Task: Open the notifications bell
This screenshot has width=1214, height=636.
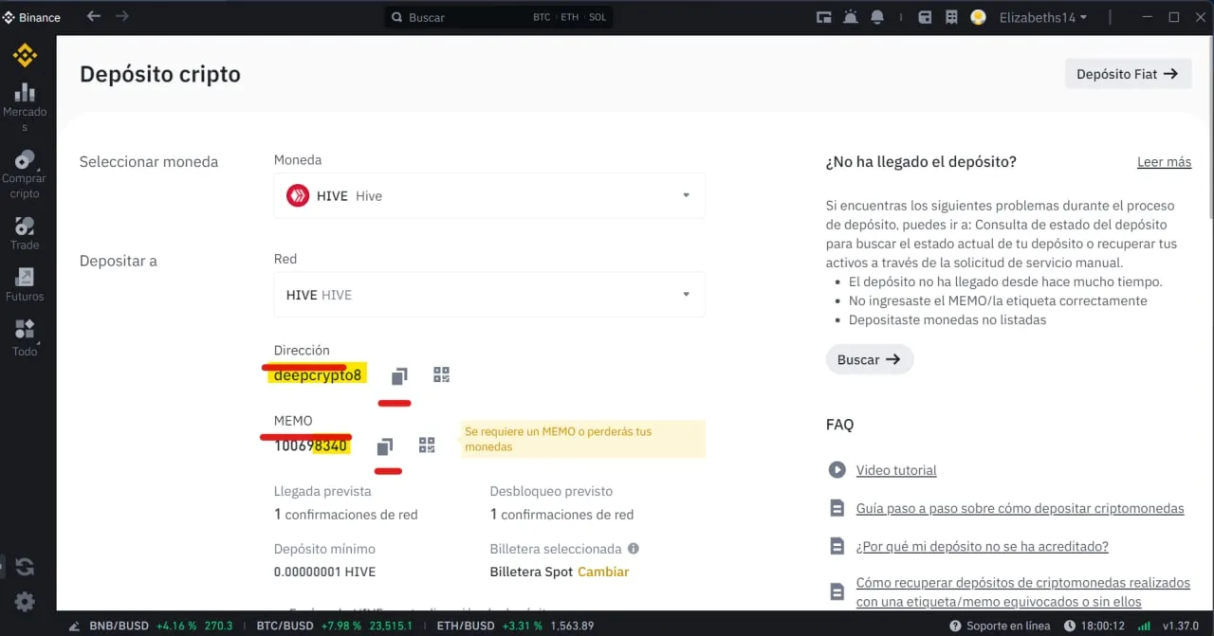Action: point(877,17)
